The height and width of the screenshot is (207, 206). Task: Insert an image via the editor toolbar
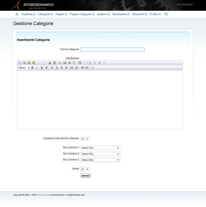65,63
